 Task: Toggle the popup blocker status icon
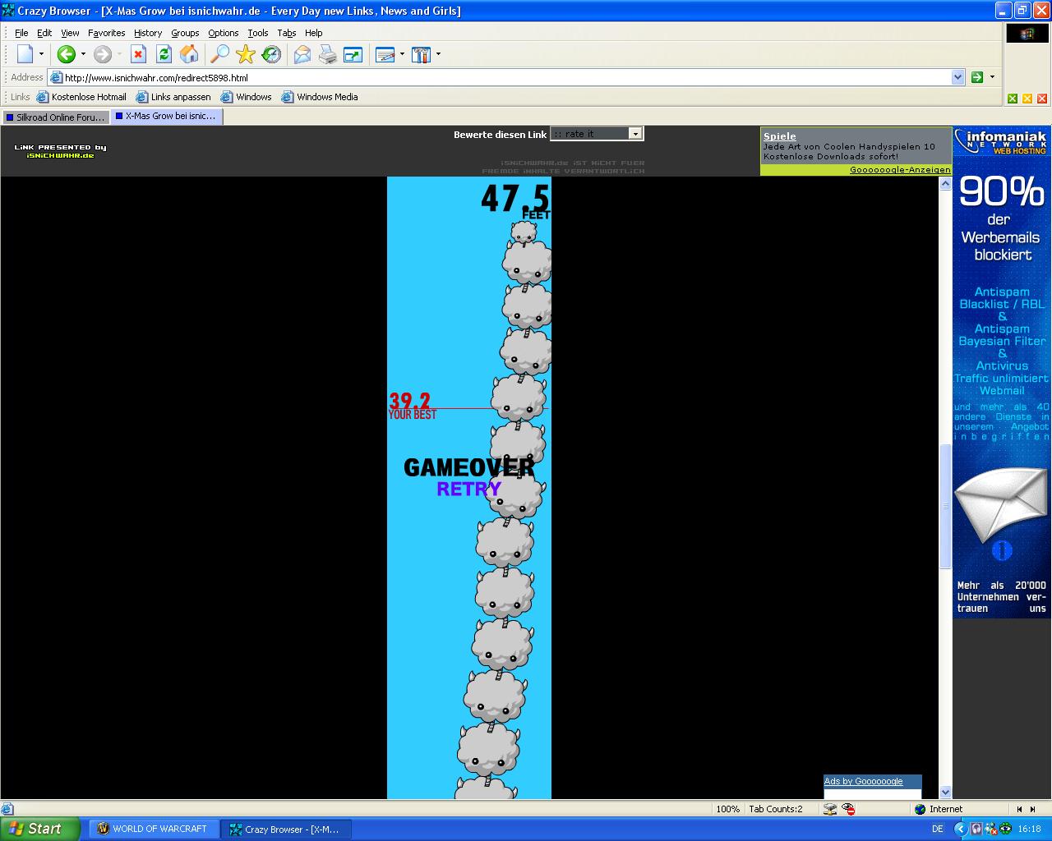coord(849,809)
